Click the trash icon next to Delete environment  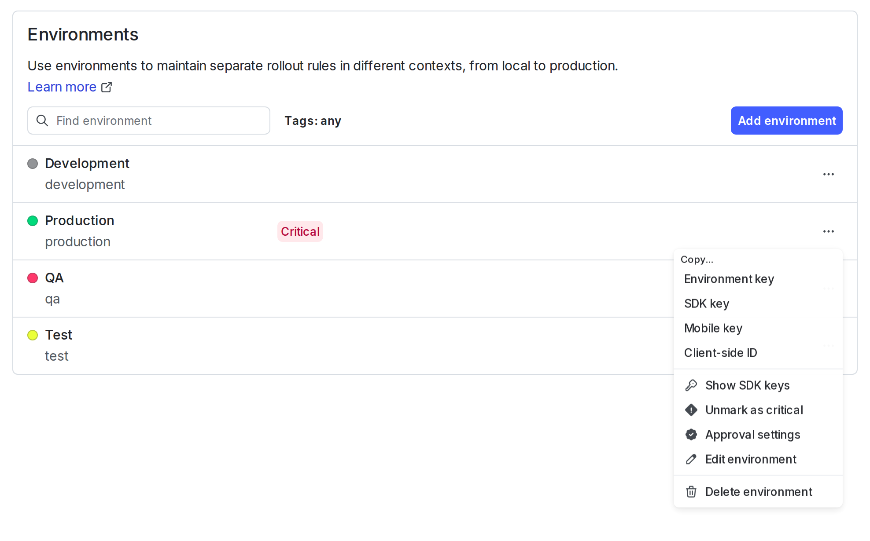[x=691, y=491]
